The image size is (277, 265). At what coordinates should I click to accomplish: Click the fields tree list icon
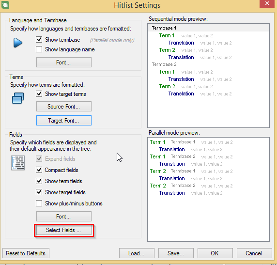18,163
